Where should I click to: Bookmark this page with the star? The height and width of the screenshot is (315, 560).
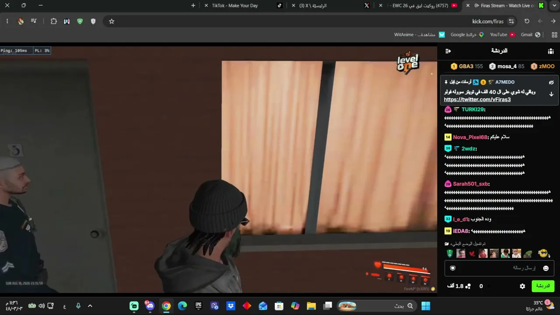(x=112, y=21)
